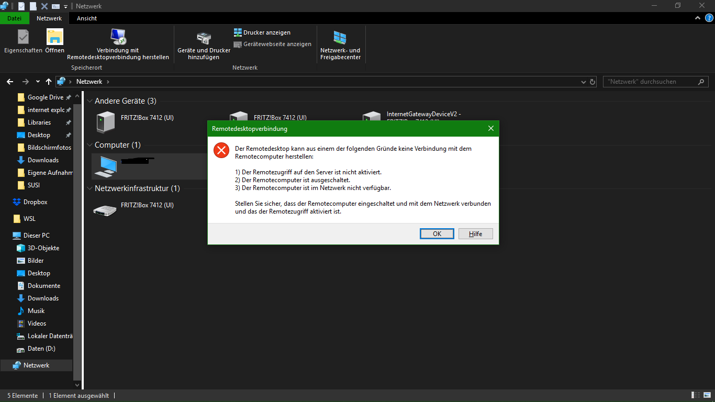Image resolution: width=715 pixels, height=402 pixels.
Task: Click the properties checkmark icon in title bar
Action: 21,6
